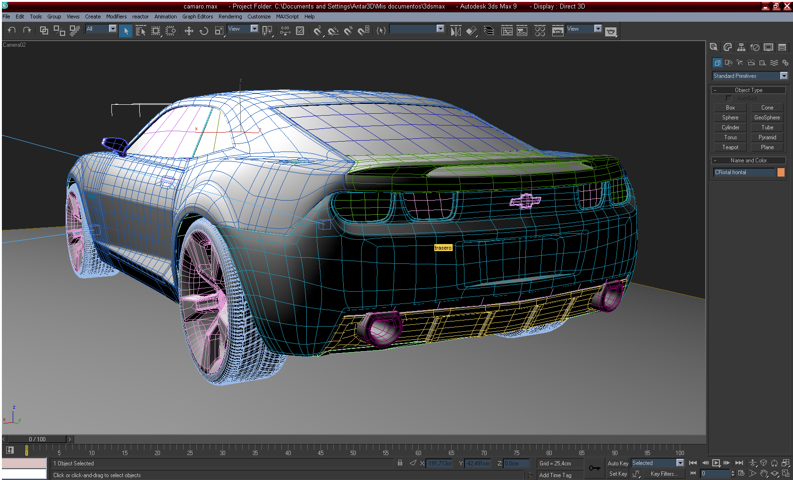793x480 pixels.
Task: Open the Layer Manager
Action: coord(489,31)
